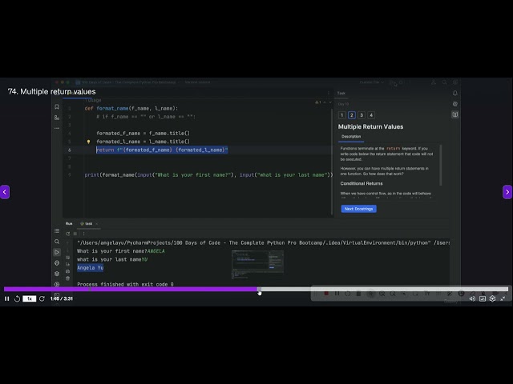Open editor tab options kebab menu
Viewport: 513px width, 384px height.
(x=329, y=94)
